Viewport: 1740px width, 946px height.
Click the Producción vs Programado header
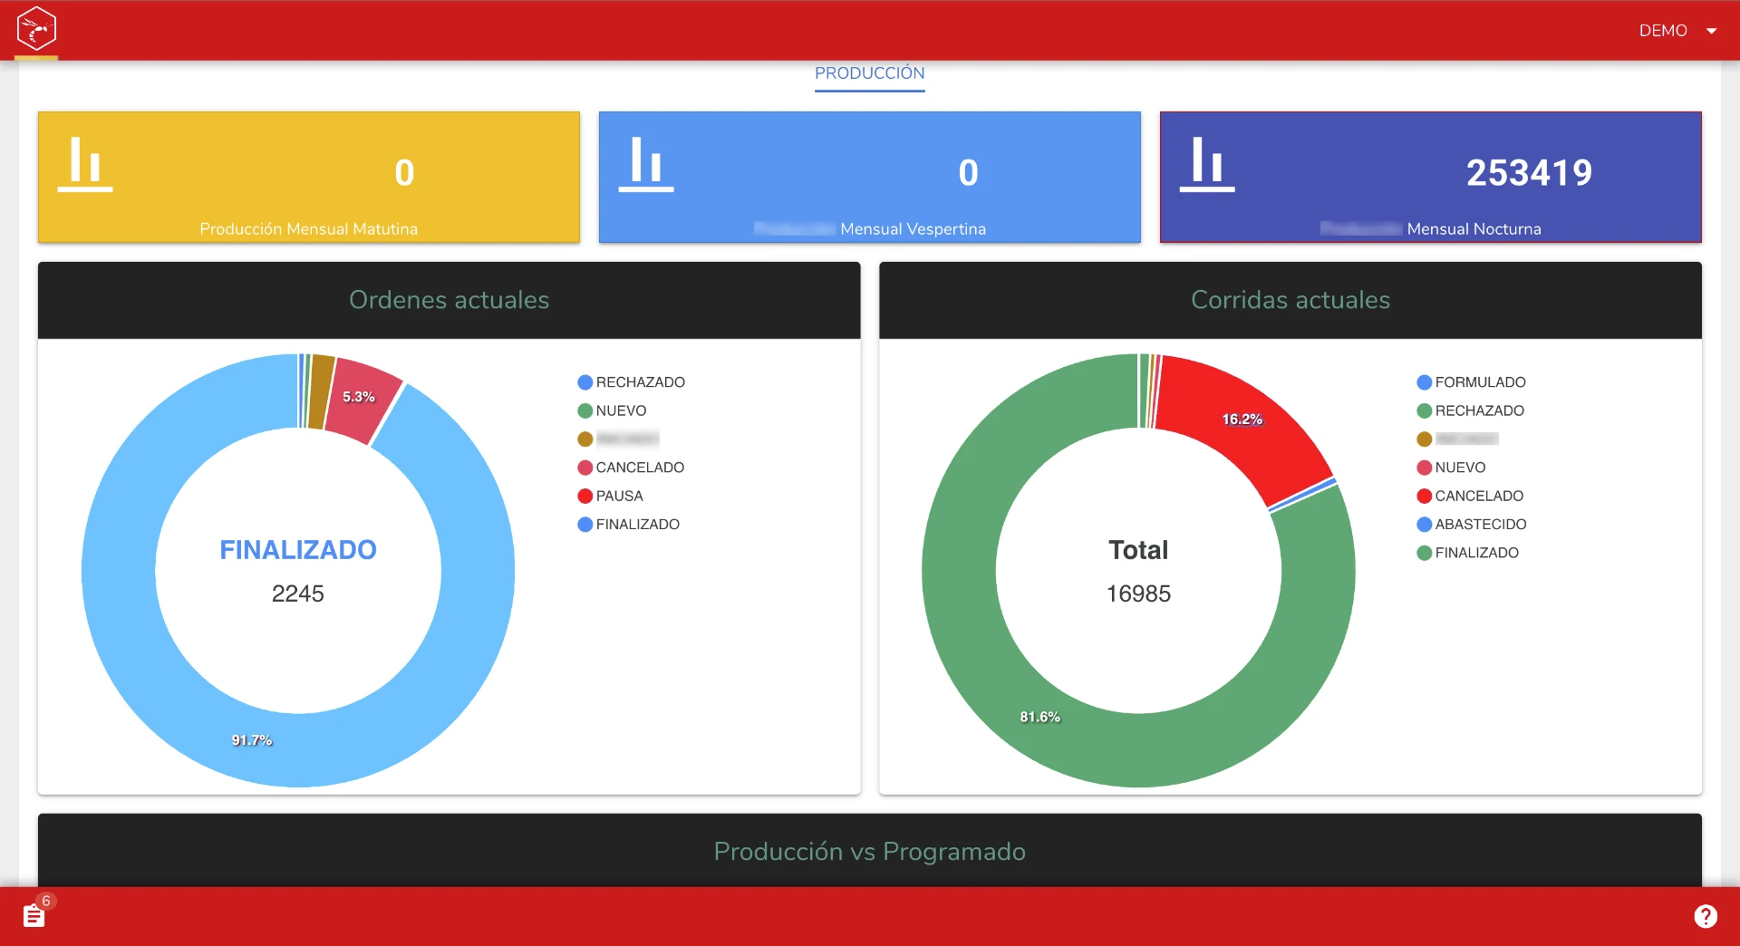(870, 852)
